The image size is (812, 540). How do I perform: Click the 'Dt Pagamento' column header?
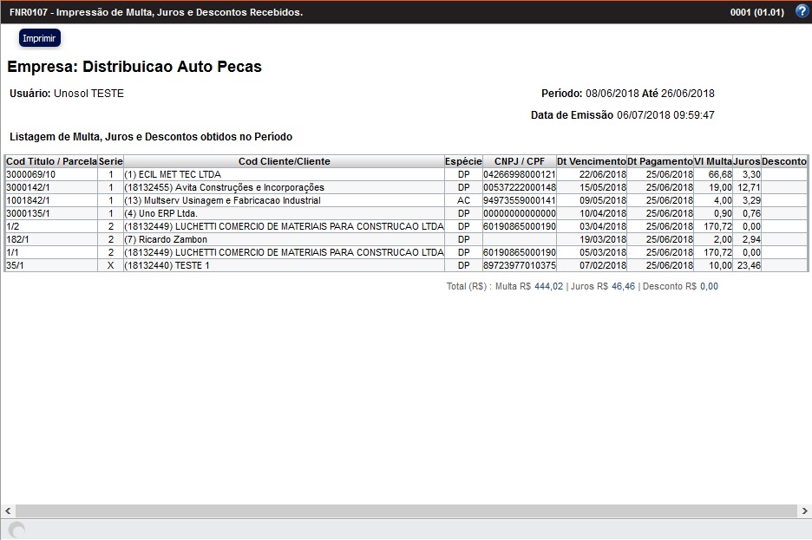[660, 161]
